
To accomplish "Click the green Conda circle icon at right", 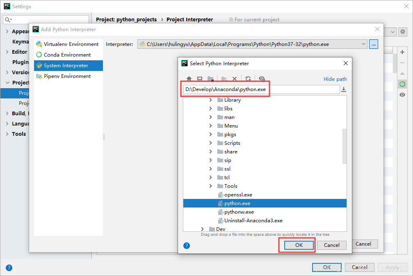I will pyautogui.click(x=402, y=84).
